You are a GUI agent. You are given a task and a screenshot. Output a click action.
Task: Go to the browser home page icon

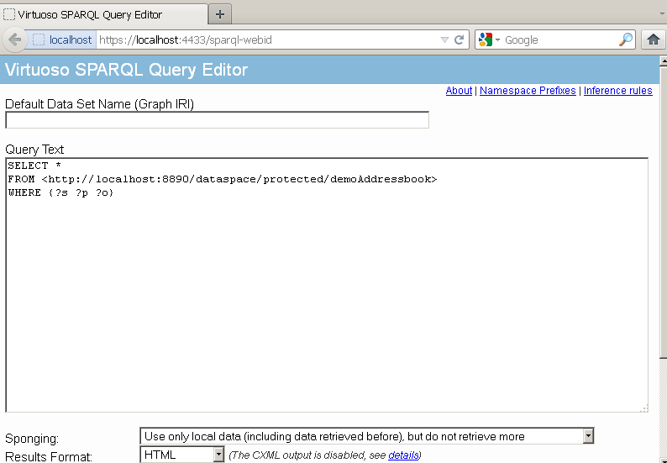click(x=653, y=39)
